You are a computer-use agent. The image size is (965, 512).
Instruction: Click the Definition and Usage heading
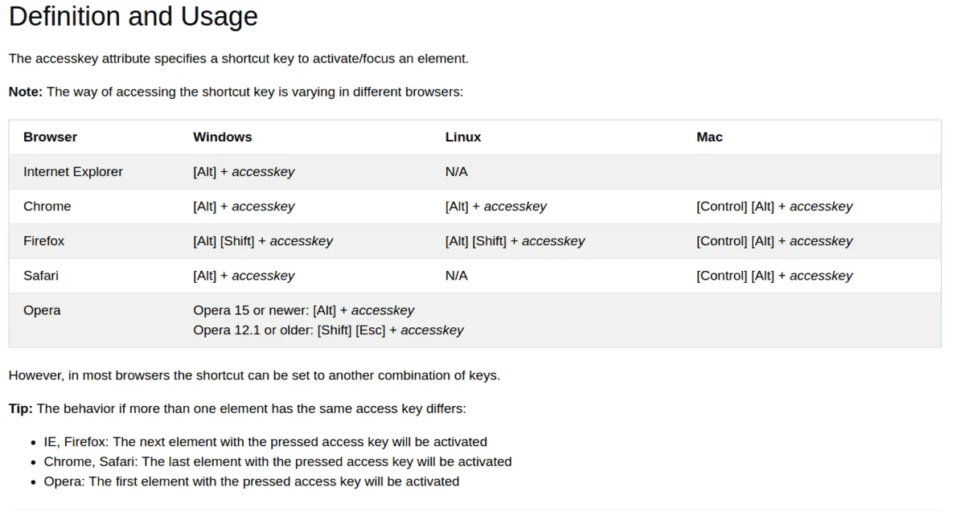pyautogui.click(x=133, y=16)
